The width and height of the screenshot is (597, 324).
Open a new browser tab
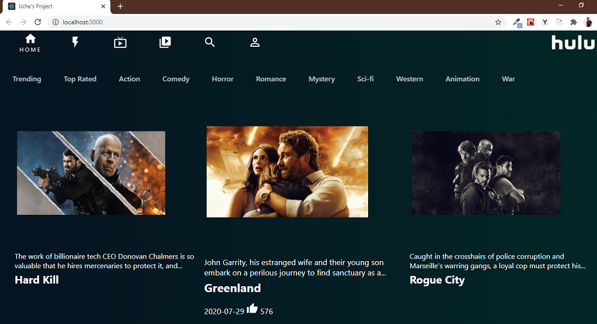[121, 6]
